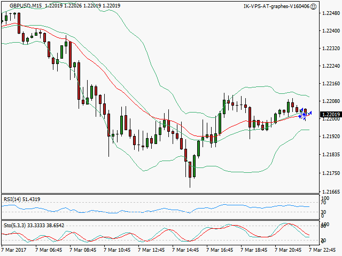The width and height of the screenshot is (342, 256).
Task: Click the 7 Mar 18:45 time label
Action: (255, 250)
